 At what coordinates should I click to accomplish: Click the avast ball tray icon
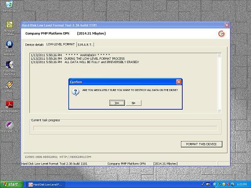pyautogui.click(x=233, y=185)
